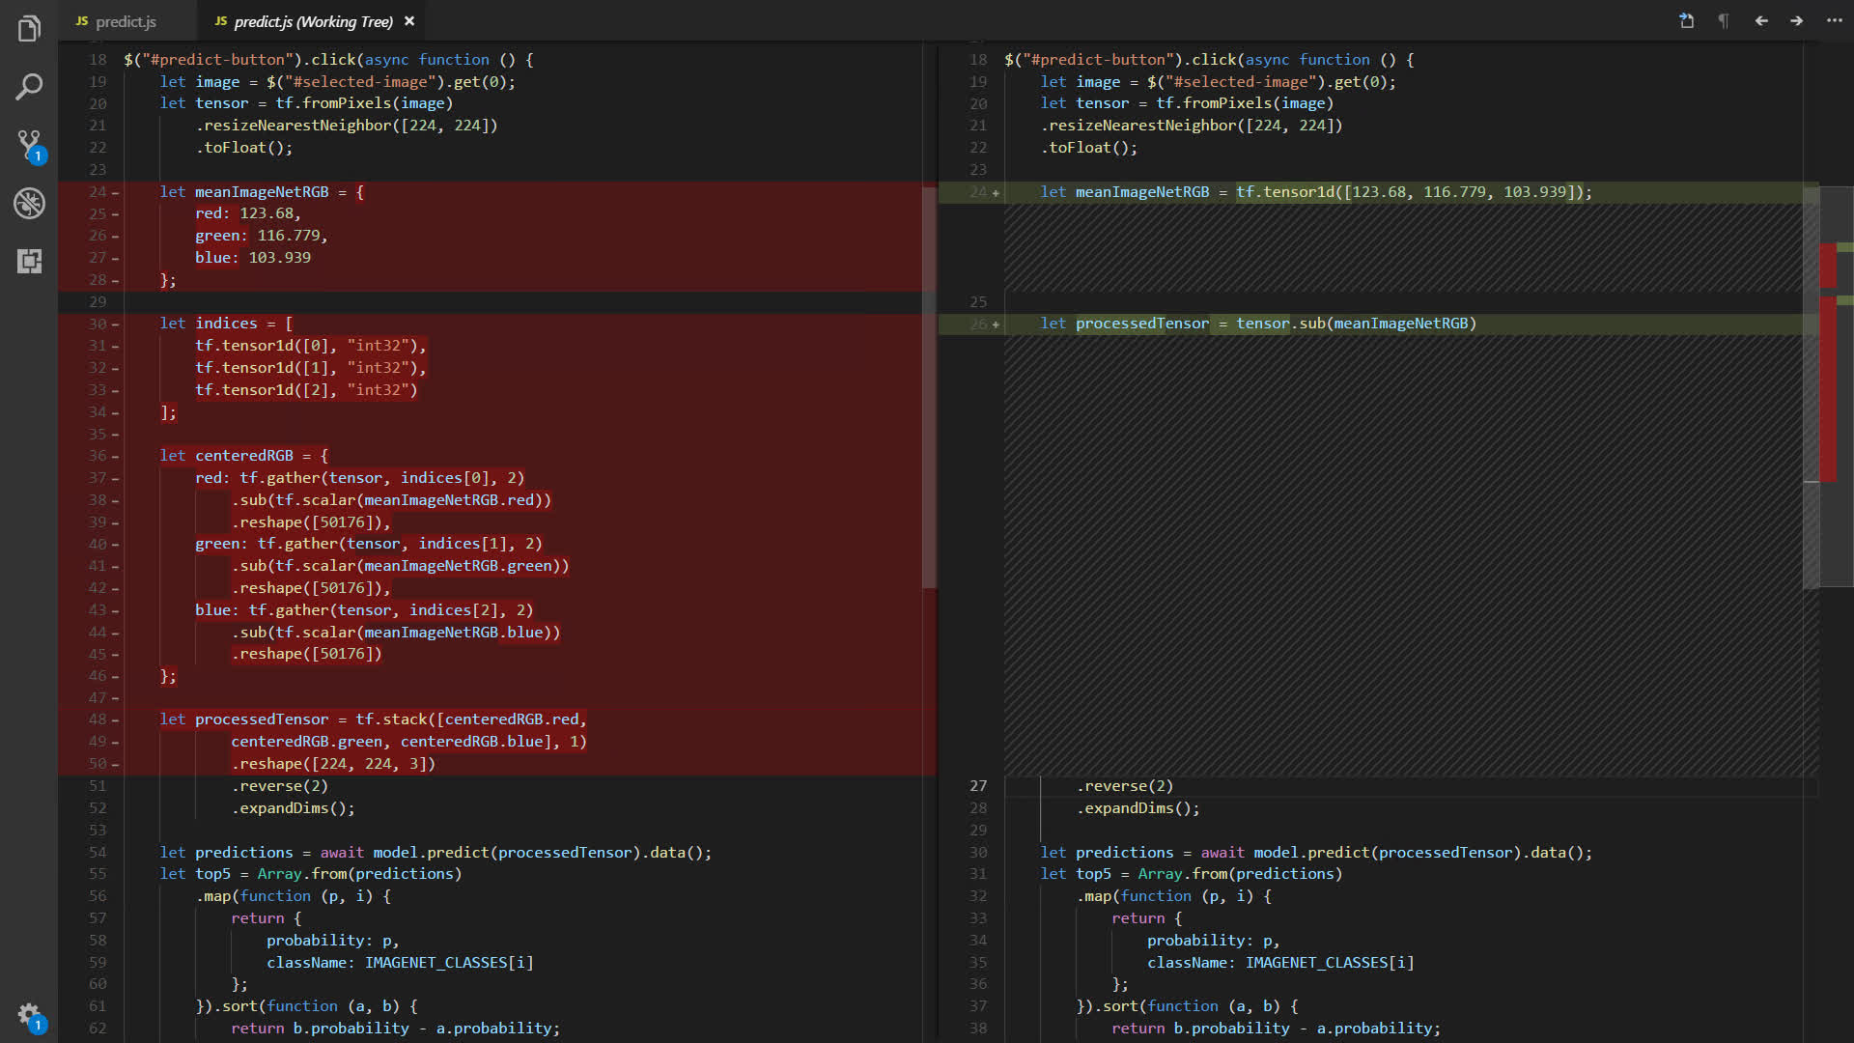The width and height of the screenshot is (1854, 1043).
Task: Click '#predict-button' string in the right pane
Action: click(x=1102, y=60)
